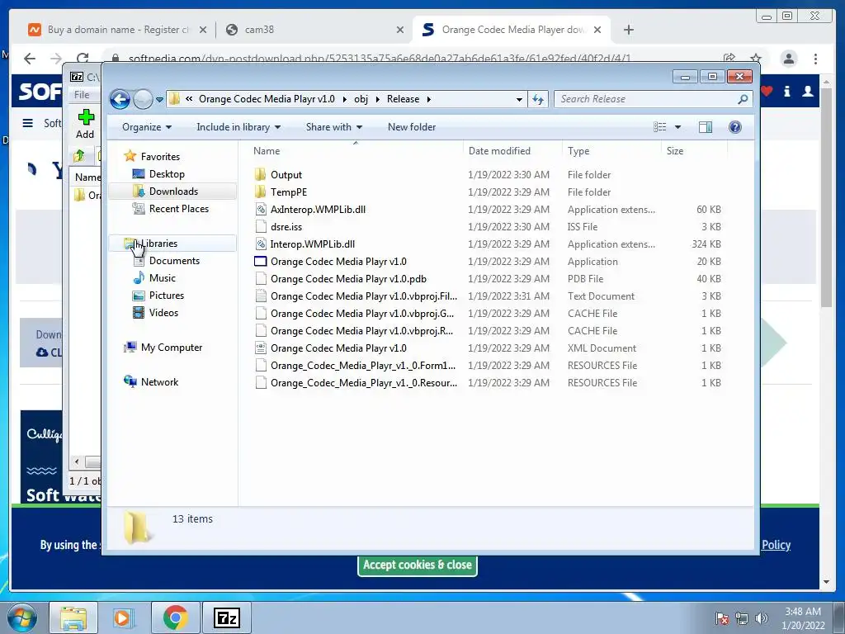Viewport: 845px width, 634px height.
Task: Select the vbproj.R... CACHE file
Action: point(361,330)
